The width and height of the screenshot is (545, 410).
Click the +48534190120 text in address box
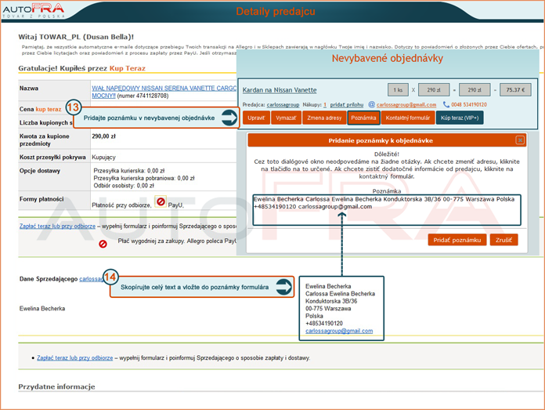(324, 323)
